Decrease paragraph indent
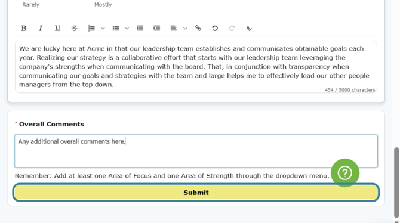The image size is (400, 223). coord(140,28)
